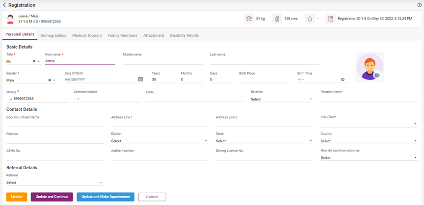Open the Date Of Birth calendar picker

(x=140, y=79)
